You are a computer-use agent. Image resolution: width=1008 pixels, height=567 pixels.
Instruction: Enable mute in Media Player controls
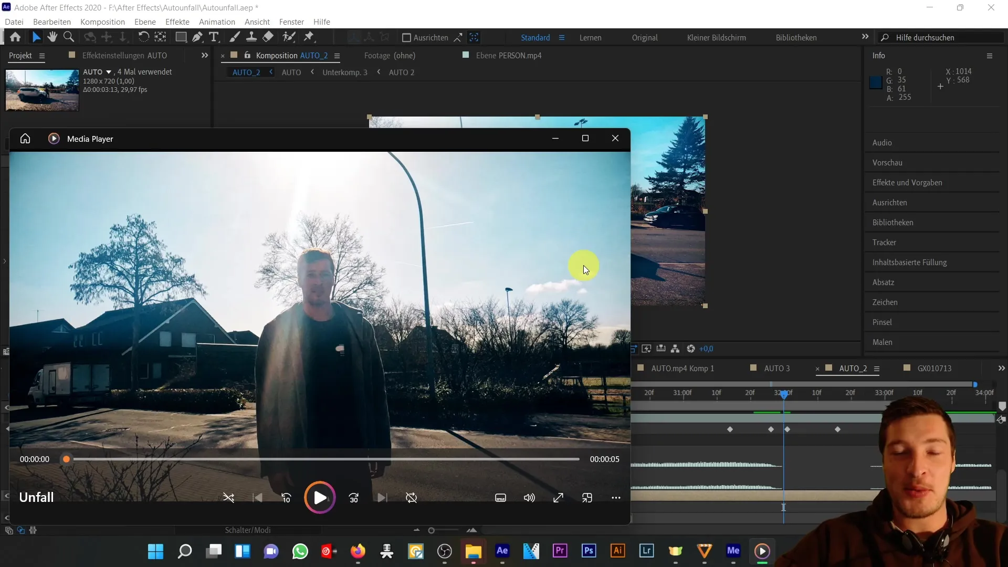529,497
